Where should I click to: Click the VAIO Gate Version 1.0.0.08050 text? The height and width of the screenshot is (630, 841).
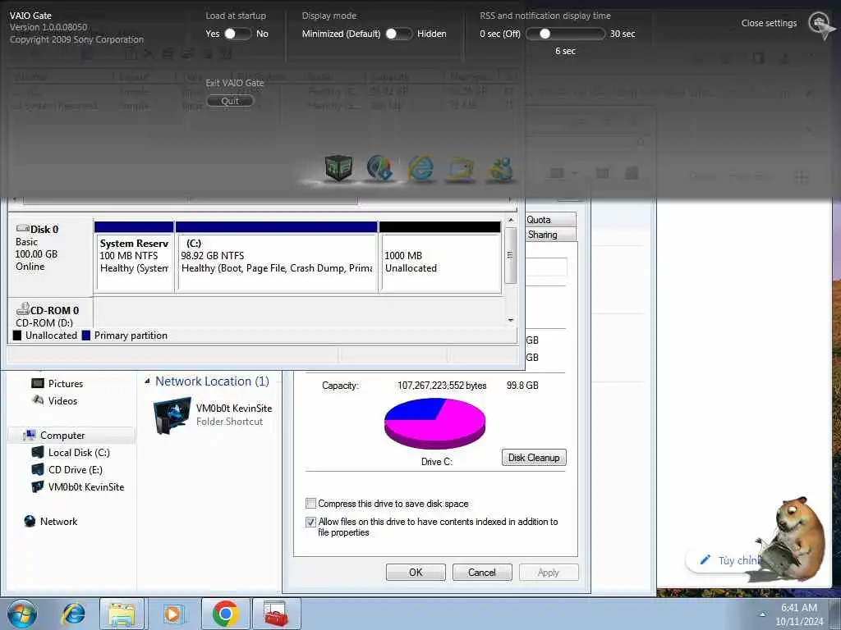pyautogui.click(x=48, y=27)
